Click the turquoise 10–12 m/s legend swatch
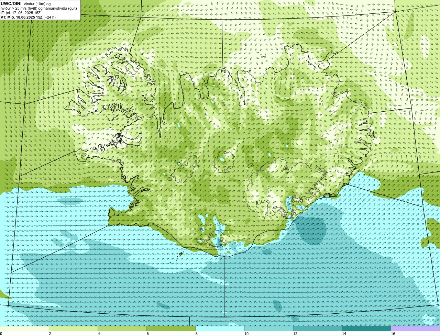440x336 pixels. click(x=269, y=328)
